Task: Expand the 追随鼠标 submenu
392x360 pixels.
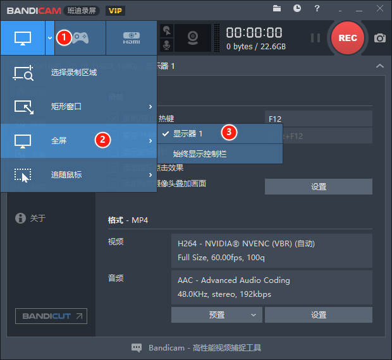Action: pos(79,175)
